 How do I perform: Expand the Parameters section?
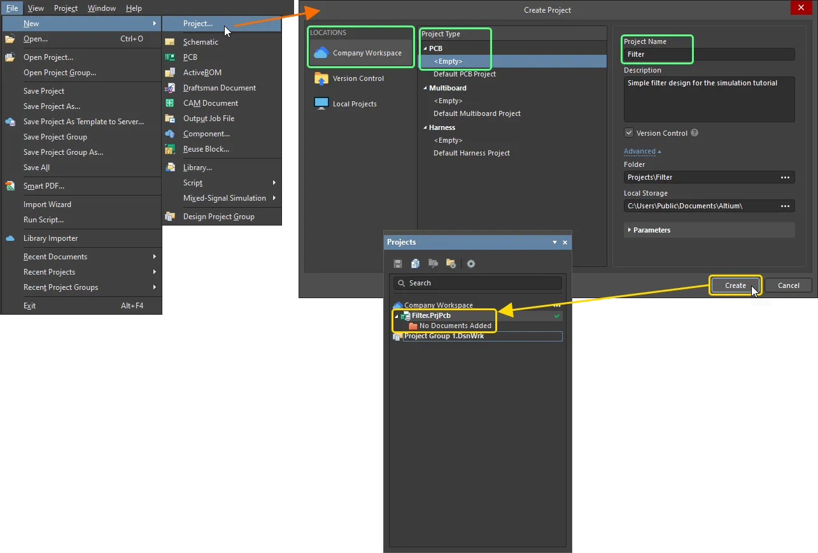point(630,230)
